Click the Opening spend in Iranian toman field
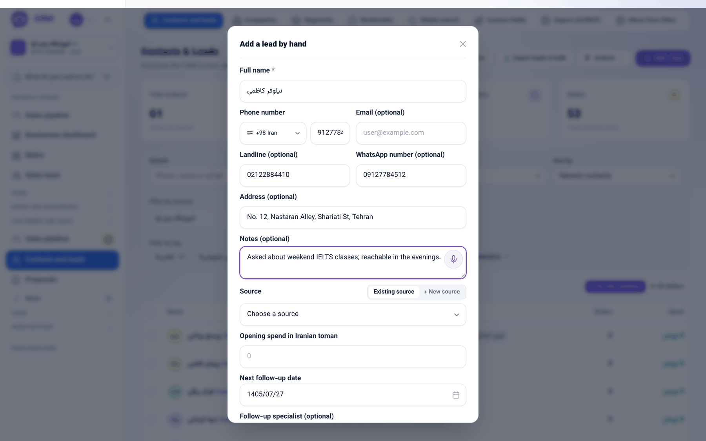Image resolution: width=706 pixels, height=441 pixels. coord(353,357)
